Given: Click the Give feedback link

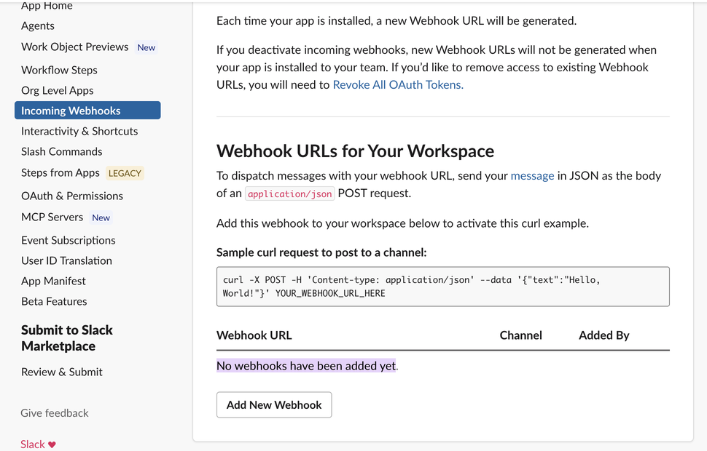Looking at the screenshot, I should coord(55,413).
